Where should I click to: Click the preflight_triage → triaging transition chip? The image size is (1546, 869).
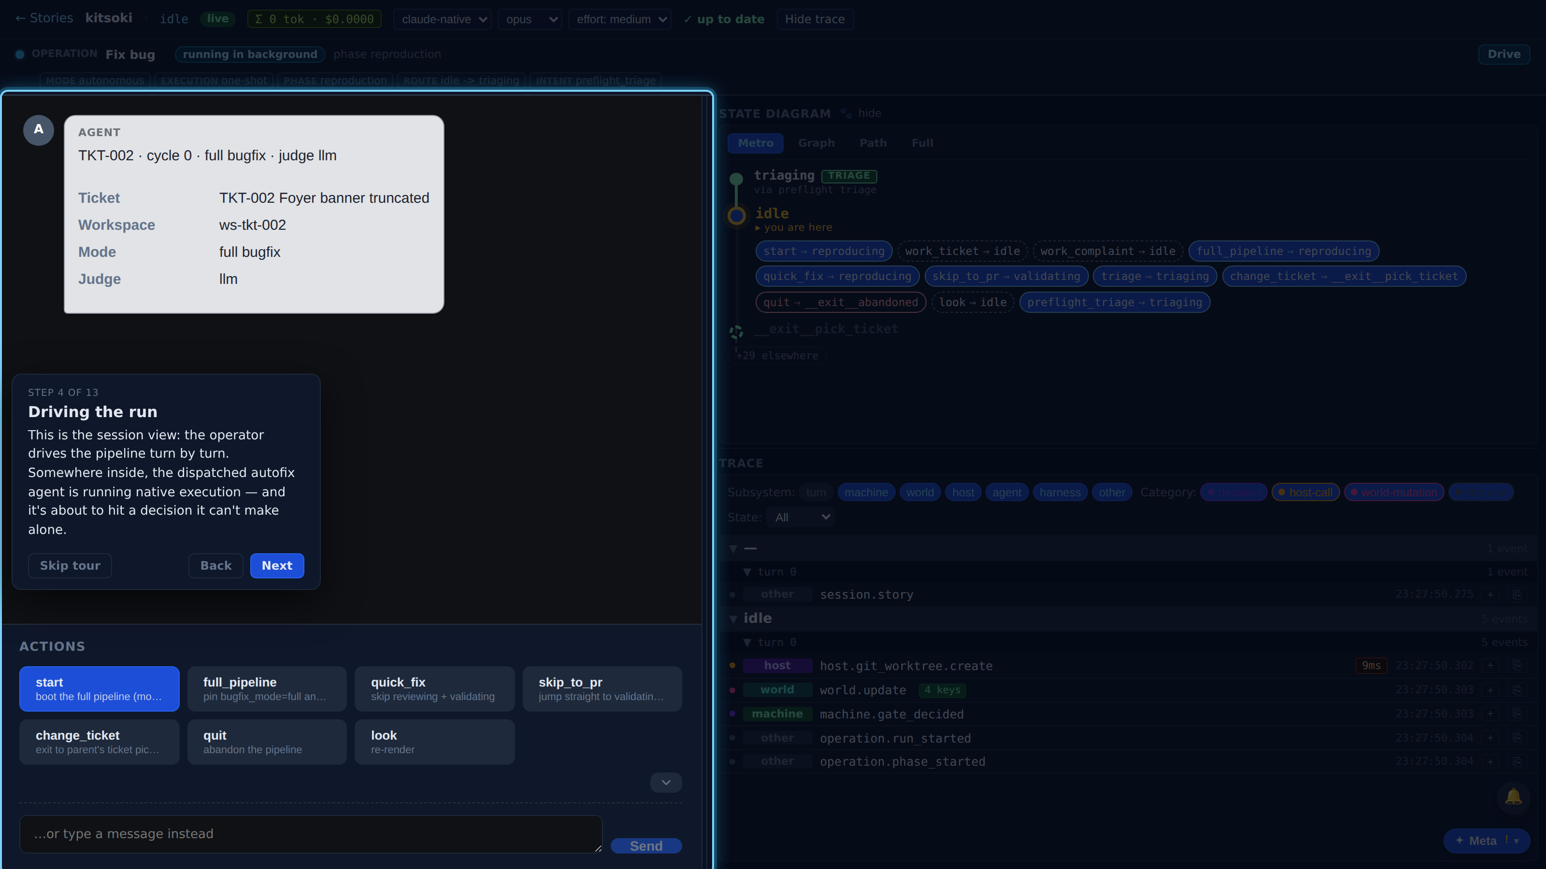pyautogui.click(x=1115, y=302)
